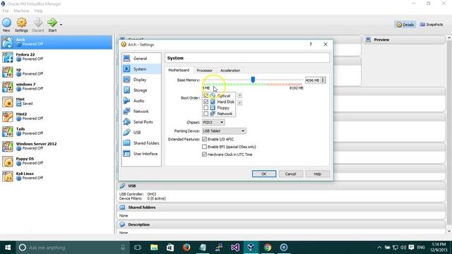Select the Fedora 22 virtual machine
This screenshot has height=254, width=452.
[x=56, y=57]
